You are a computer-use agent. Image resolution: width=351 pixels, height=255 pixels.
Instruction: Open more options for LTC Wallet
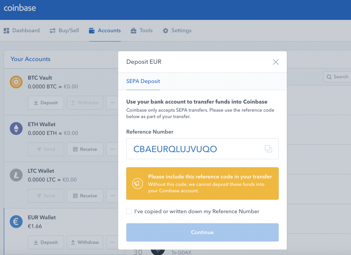tap(112, 196)
